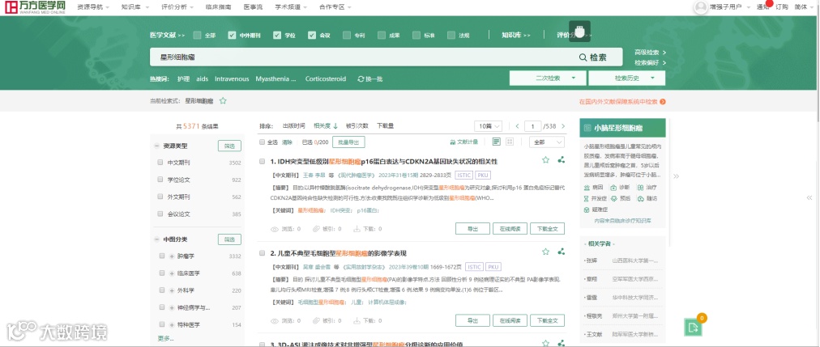Screen dimensions: 820x347
Task: Check the 法规 checkbox
Action: coord(451,36)
